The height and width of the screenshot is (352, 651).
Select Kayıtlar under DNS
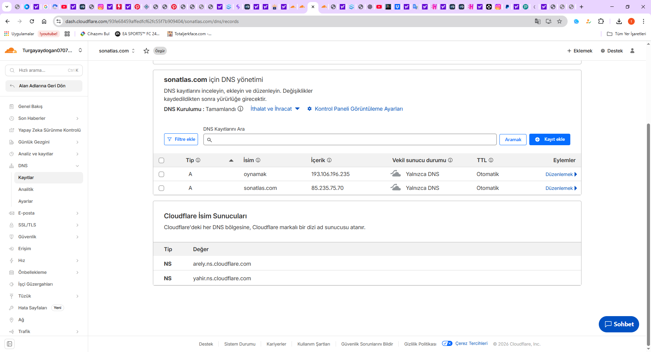tap(48, 178)
